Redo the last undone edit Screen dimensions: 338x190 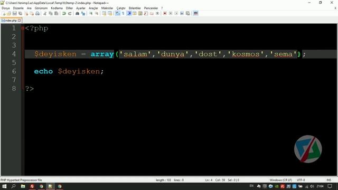tap(70, 13)
